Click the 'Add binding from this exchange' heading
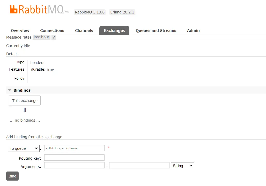 tap(34, 137)
